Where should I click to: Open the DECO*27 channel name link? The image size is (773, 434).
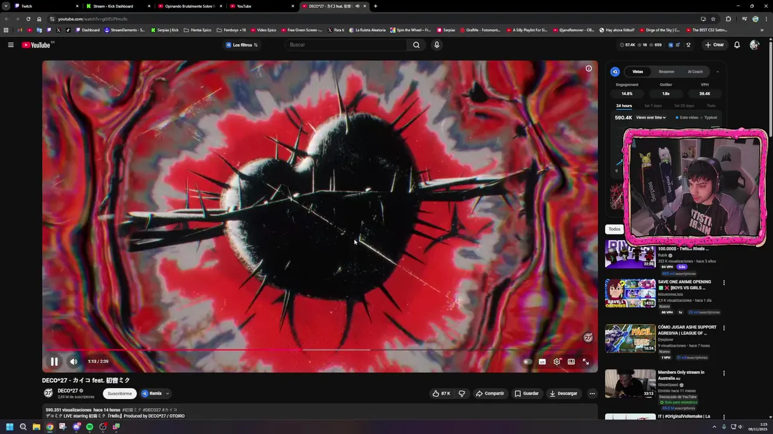(68, 391)
